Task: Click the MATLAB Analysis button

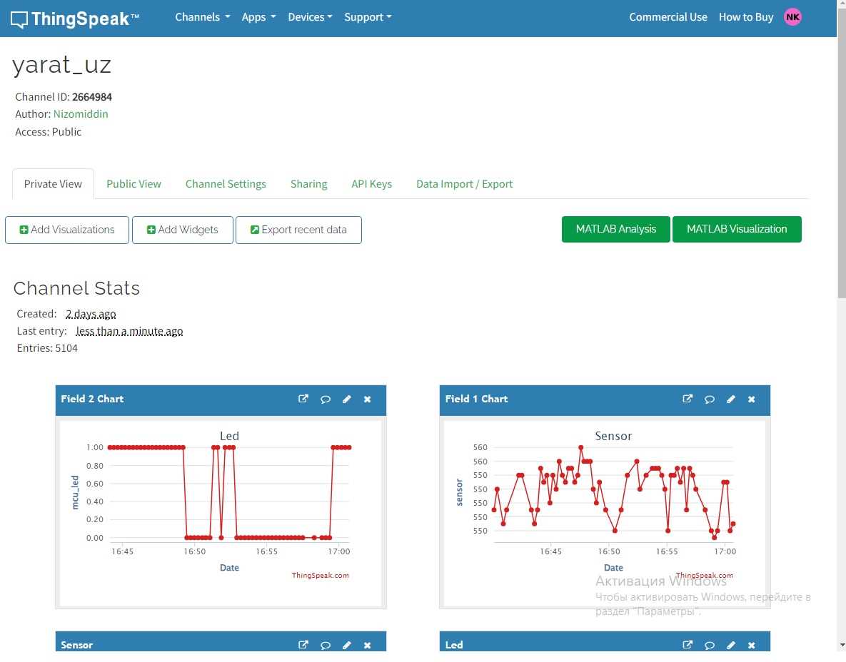Action: click(615, 229)
